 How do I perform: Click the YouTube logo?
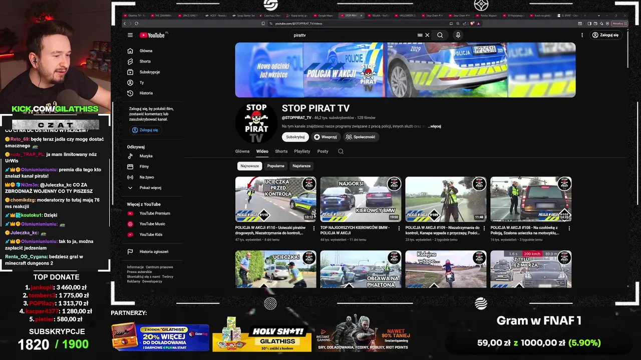click(x=152, y=35)
